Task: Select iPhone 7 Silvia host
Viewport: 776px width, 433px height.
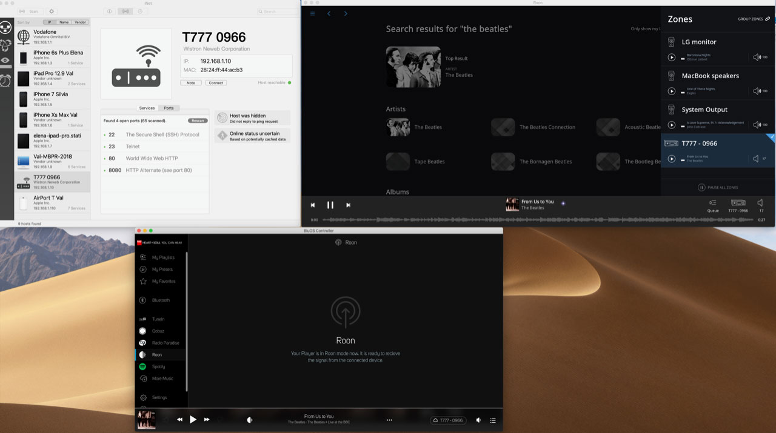Action: pos(53,99)
